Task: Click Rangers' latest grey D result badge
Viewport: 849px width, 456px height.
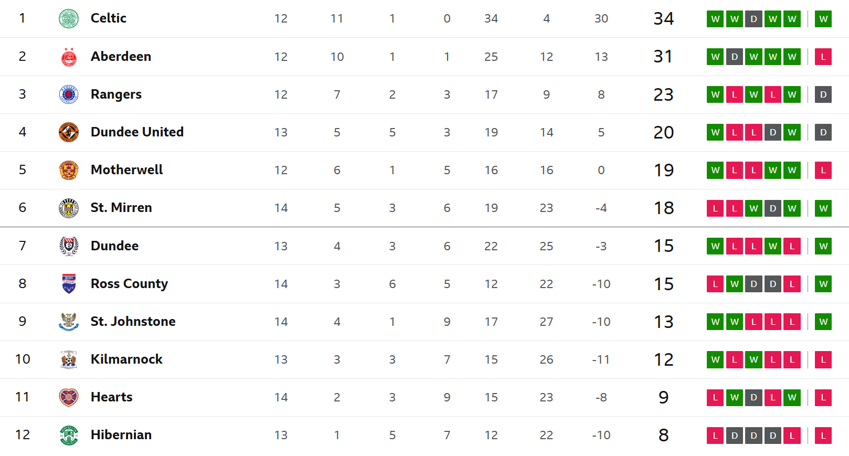Action: tap(823, 94)
